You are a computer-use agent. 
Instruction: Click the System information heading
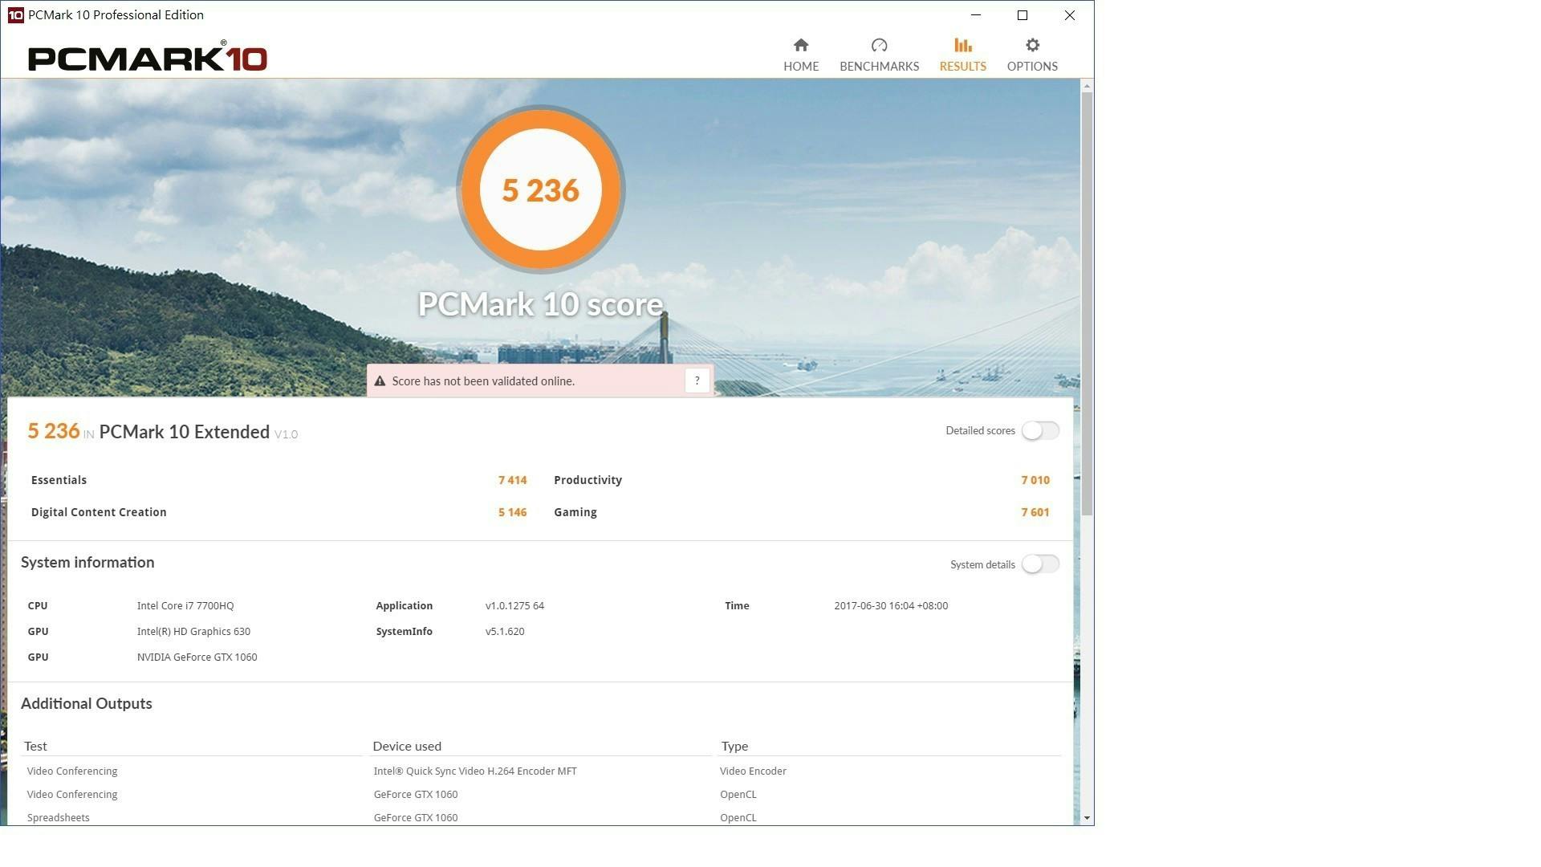(87, 563)
